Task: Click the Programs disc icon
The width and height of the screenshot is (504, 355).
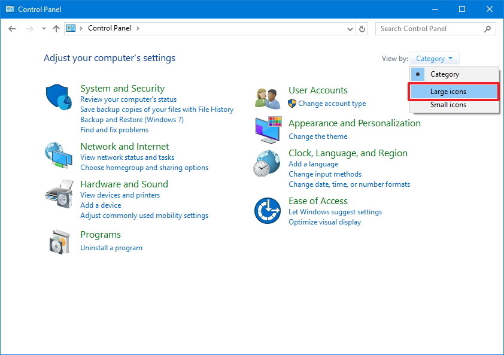Action: point(58,242)
